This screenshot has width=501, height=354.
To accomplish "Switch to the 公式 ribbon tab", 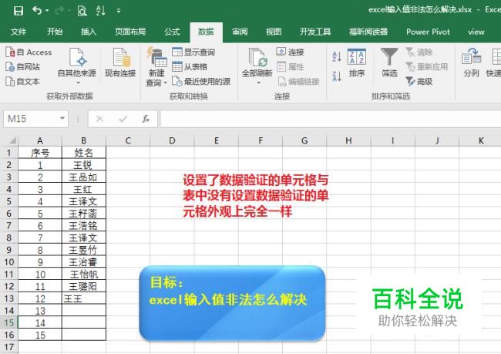I will coord(172,32).
